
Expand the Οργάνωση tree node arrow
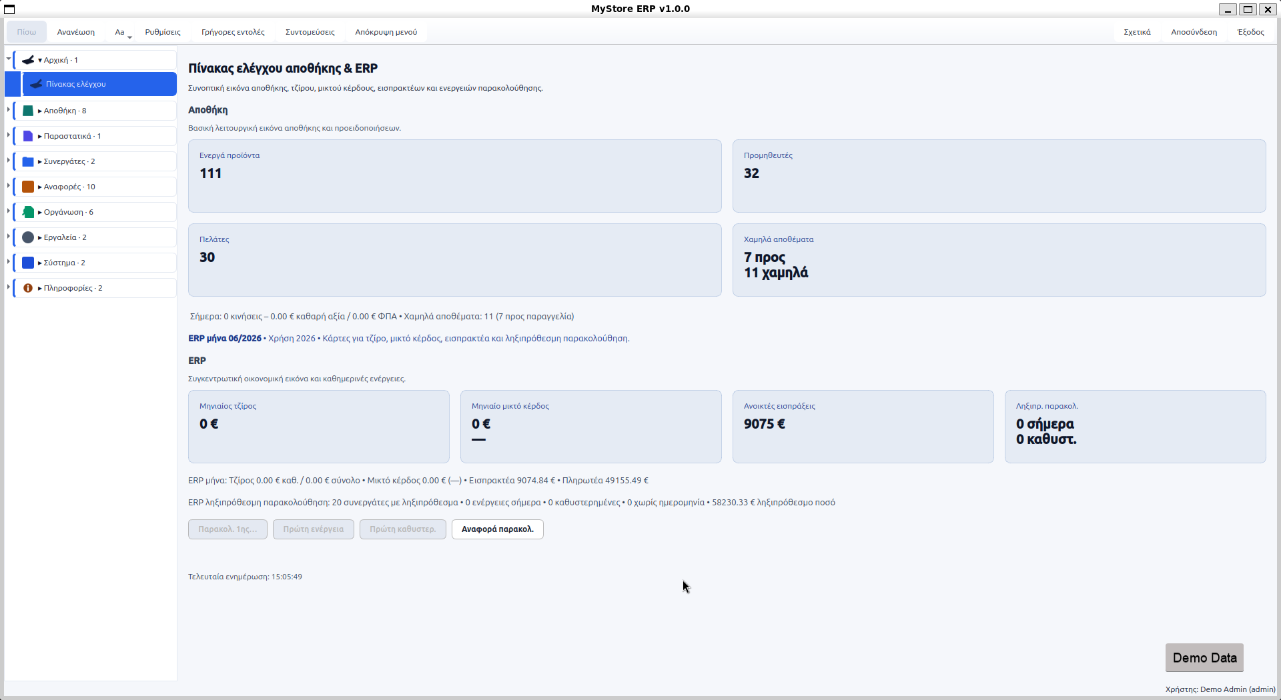point(9,211)
